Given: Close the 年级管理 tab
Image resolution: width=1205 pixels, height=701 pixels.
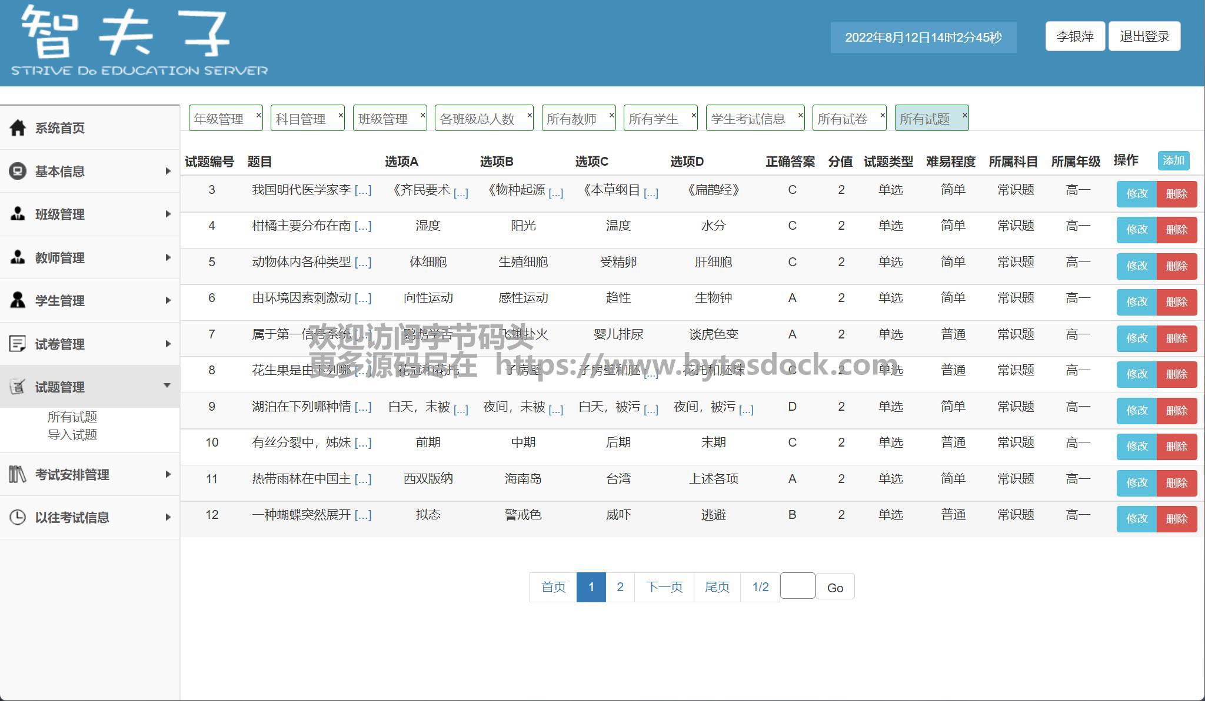Looking at the screenshot, I should [x=258, y=115].
